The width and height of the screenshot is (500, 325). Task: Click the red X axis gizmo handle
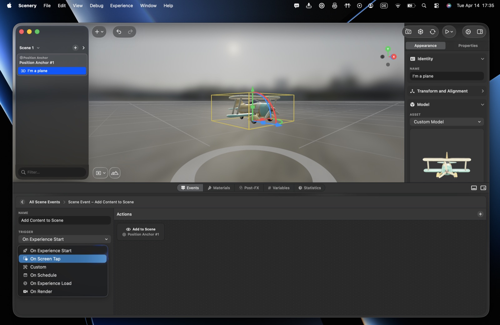point(394,57)
